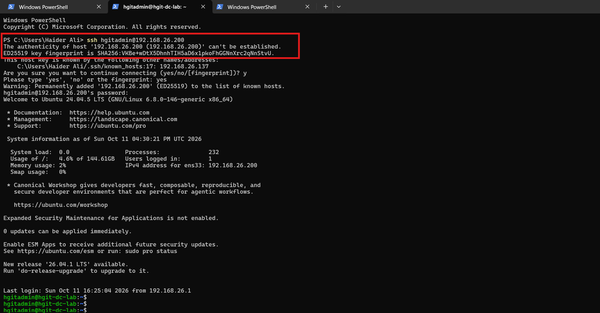This screenshot has width=600, height=313.
Task: Click the 'Warning: Permanently added' line
Action: tap(144, 87)
